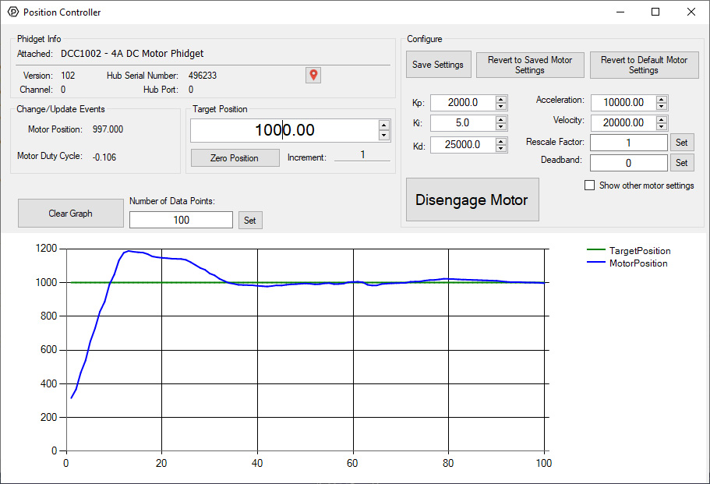This screenshot has height=484, width=710.
Task: Click Motor Position value 997.000
Action: click(x=108, y=129)
